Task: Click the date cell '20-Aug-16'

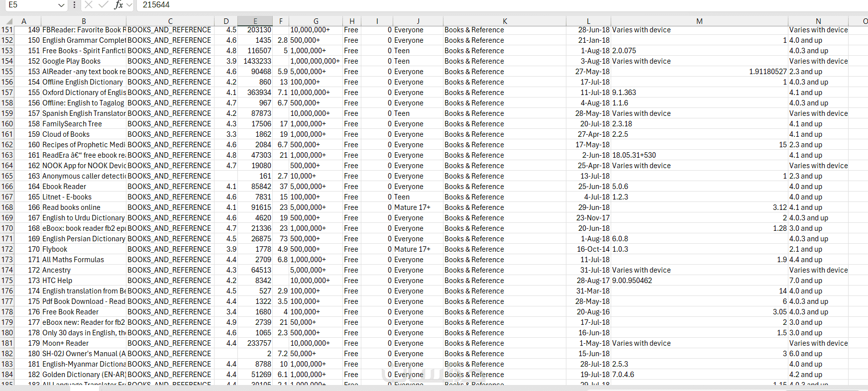Action: (x=588, y=312)
